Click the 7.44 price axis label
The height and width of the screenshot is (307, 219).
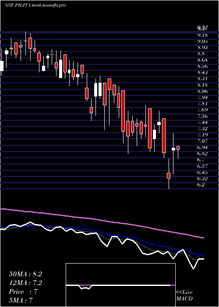coord(202,122)
